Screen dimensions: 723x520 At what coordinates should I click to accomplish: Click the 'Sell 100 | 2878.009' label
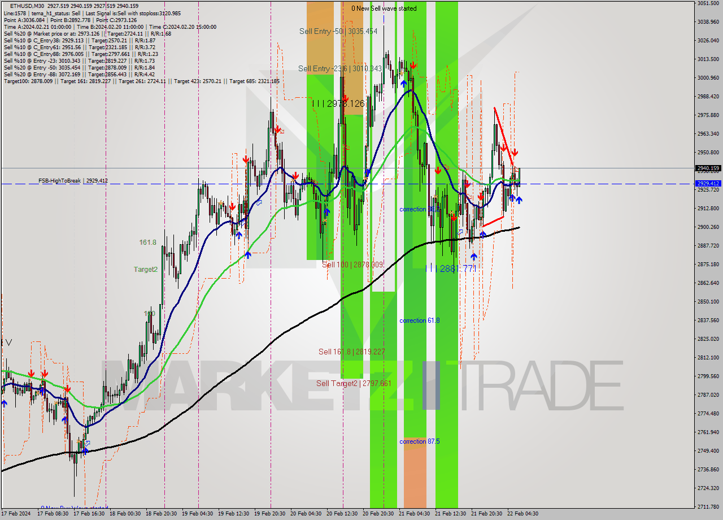click(x=352, y=265)
